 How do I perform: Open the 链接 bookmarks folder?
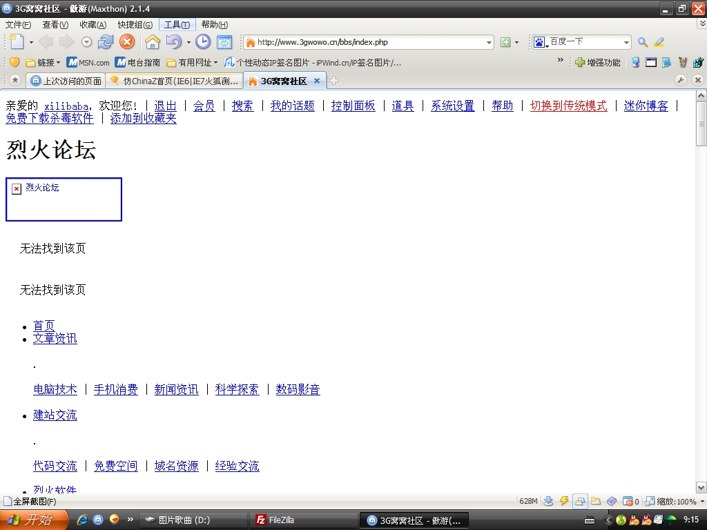tap(43, 63)
